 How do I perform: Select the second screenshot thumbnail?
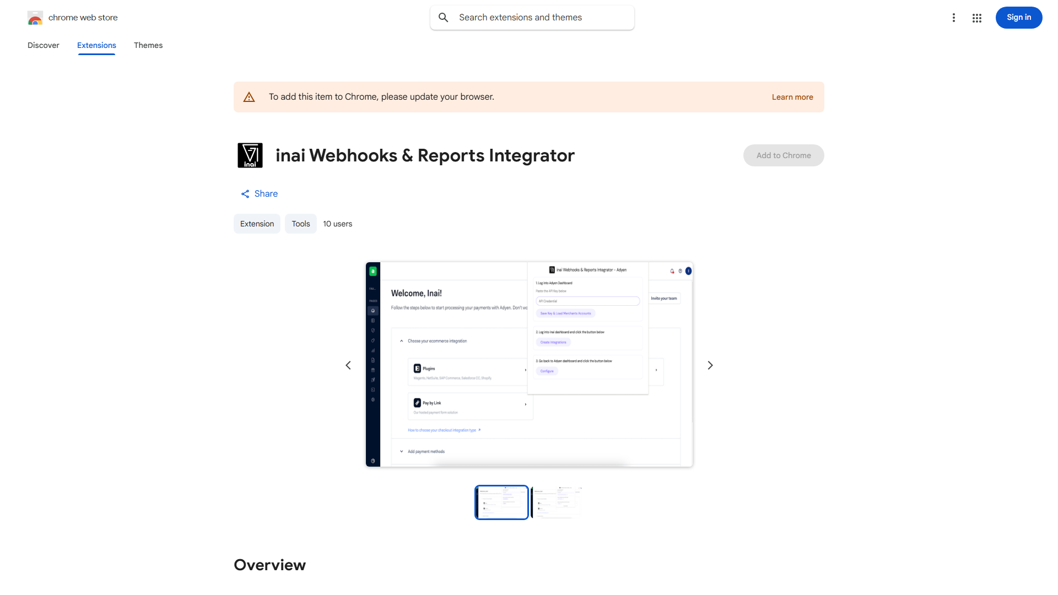click(x=557, y=502)
